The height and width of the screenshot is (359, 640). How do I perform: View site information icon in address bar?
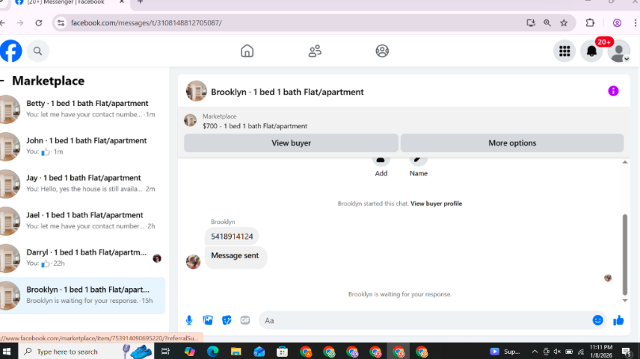point(61,23)
